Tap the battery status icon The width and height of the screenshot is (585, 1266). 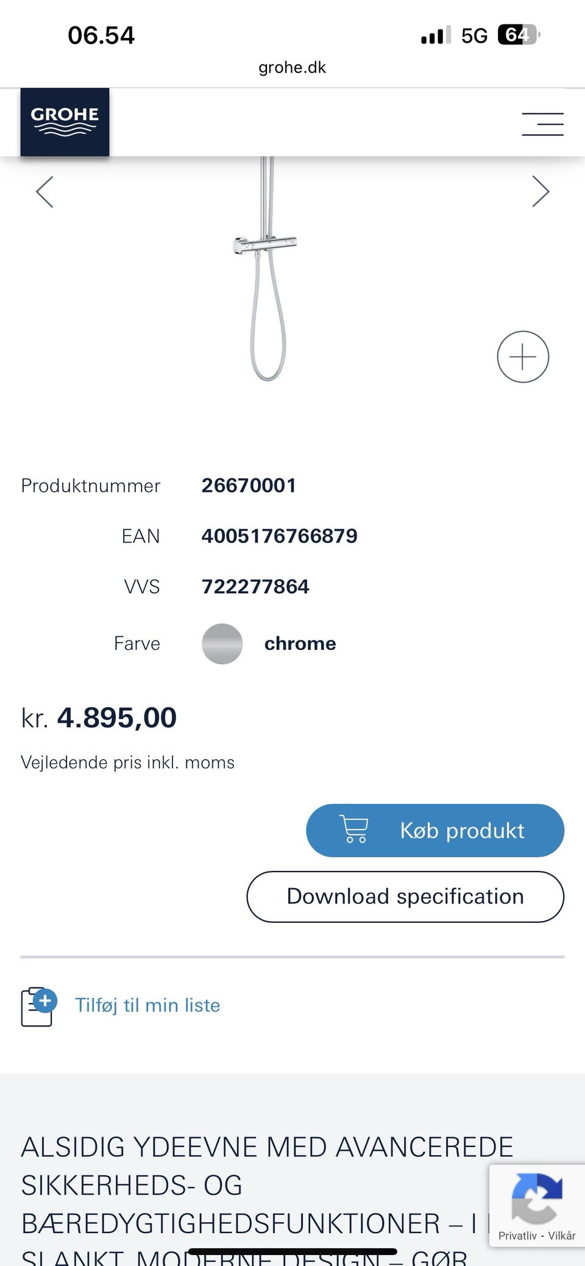(x=518, y=35)
